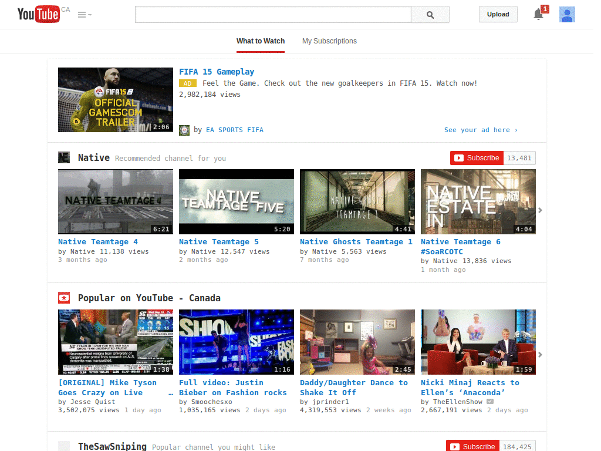The width and height of the screenshot is (601, 451).
Task: Click the yellow AD badge
Action: [x=187, y=83]
